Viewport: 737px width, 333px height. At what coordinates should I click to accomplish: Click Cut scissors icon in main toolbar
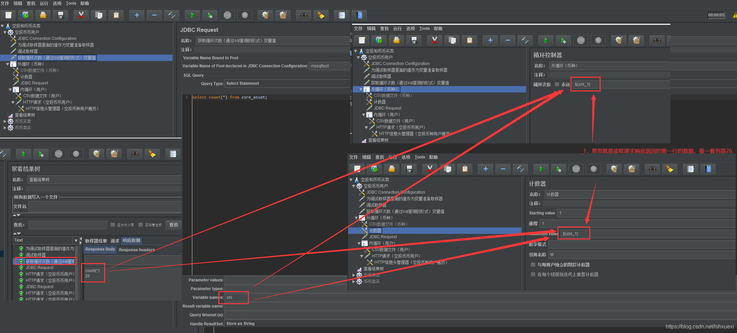click(81, 15)
